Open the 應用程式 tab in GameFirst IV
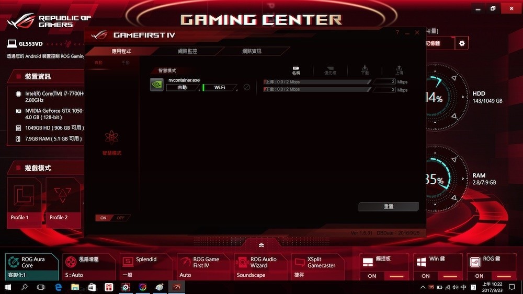Screen dimensions: 523x294 pyautogui.click(x=121, y=51)
